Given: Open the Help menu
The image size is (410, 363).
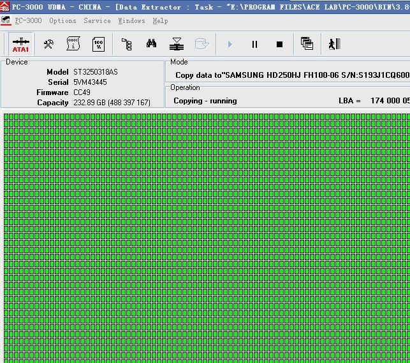Looking at the screenshot, I should [x=160, y=20].
